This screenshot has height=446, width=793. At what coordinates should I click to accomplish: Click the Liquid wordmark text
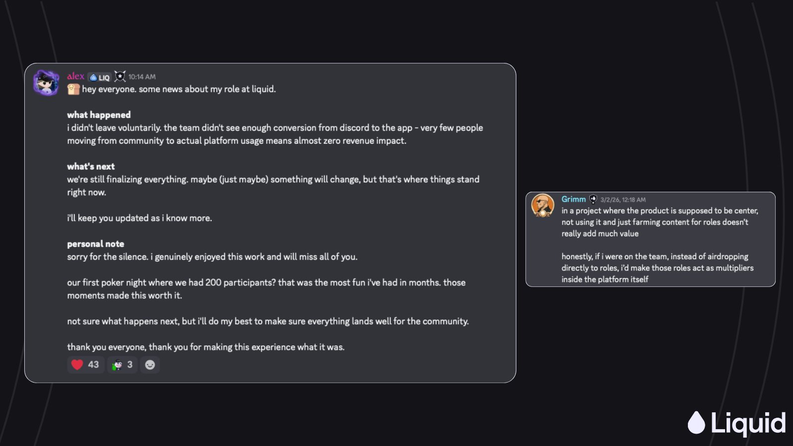(748, 424)
